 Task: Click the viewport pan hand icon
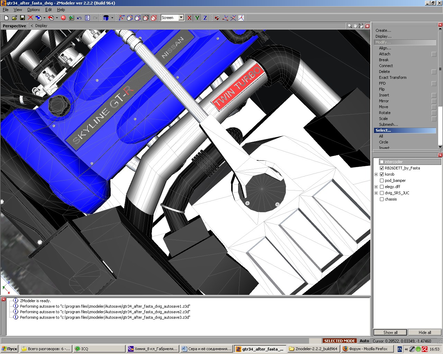(x=355, y=26)
